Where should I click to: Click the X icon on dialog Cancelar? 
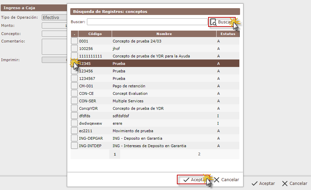(x=217, y=180)
